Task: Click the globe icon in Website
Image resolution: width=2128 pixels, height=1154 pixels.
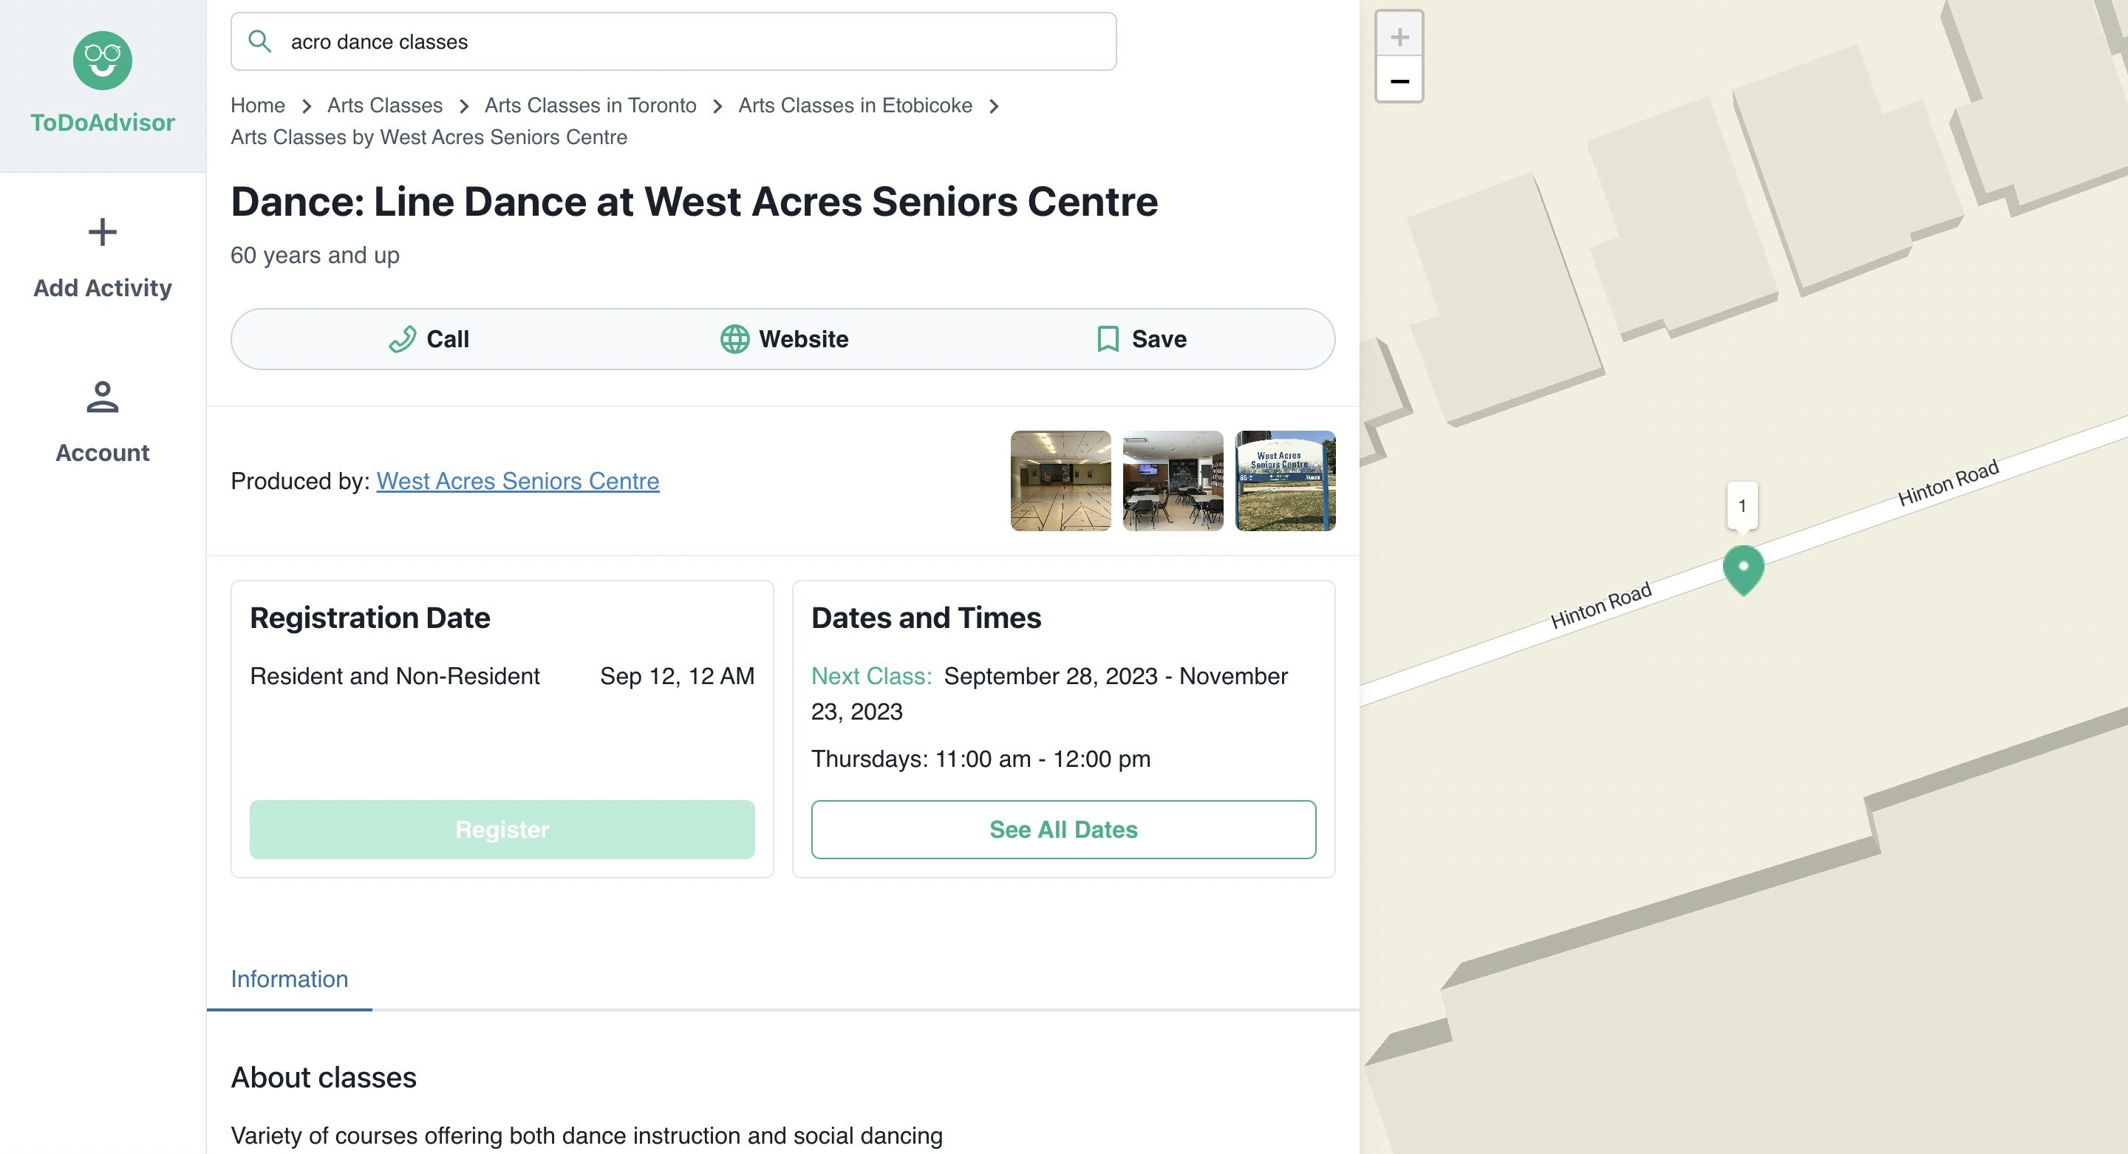Action: click(x=734, y=340)
